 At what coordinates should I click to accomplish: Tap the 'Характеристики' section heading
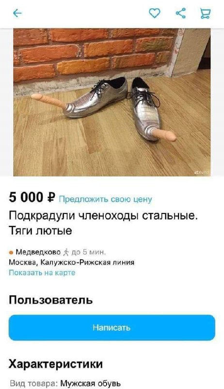pyautogui.click(x=56, y=364)
